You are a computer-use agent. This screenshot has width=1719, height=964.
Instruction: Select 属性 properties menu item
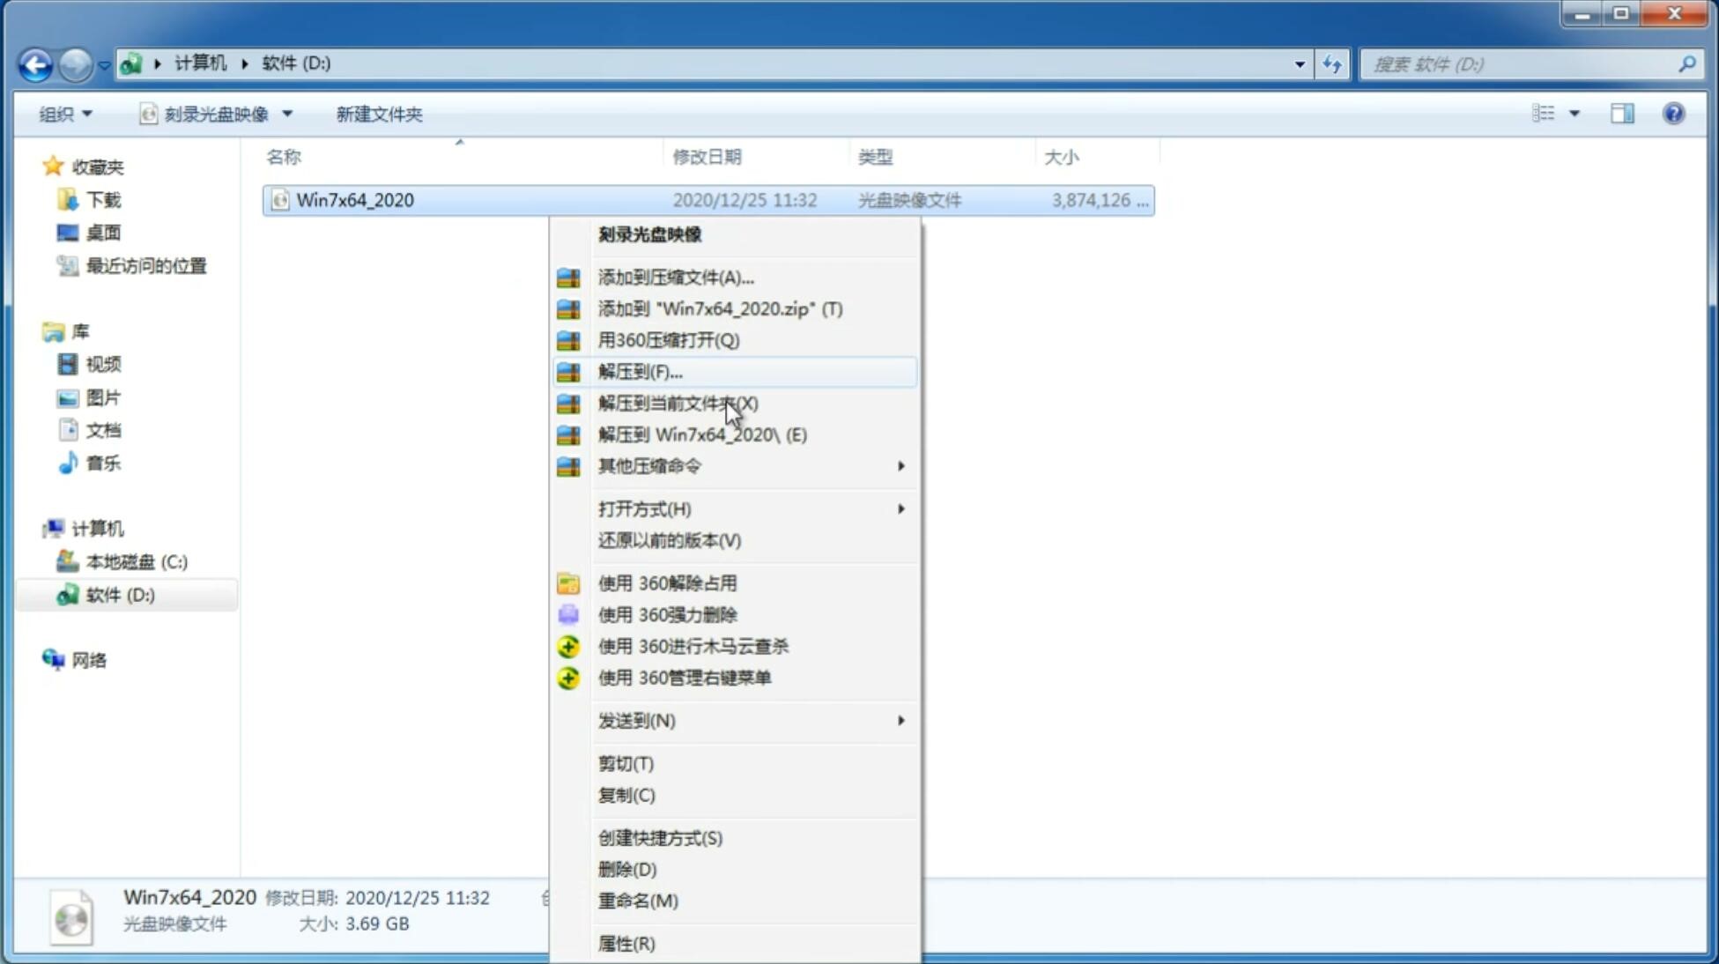[x=626, y=943]
